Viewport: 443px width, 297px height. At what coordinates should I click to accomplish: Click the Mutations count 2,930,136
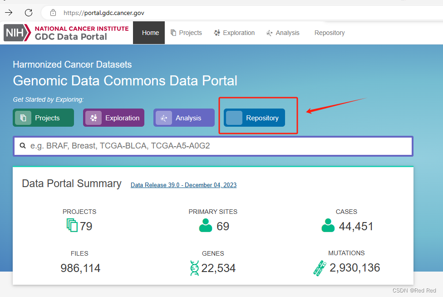pos(355,267)
